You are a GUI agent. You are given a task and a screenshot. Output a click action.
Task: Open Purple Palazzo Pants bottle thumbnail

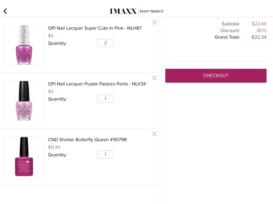coord(24,101)
